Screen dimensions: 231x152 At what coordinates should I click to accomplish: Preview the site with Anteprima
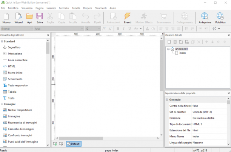(205, 18)
